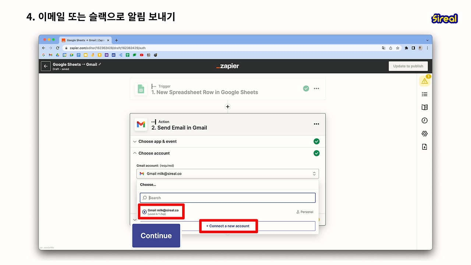
Task: Open the trigger step more-options menu
Action: click(x=316, y=88)
